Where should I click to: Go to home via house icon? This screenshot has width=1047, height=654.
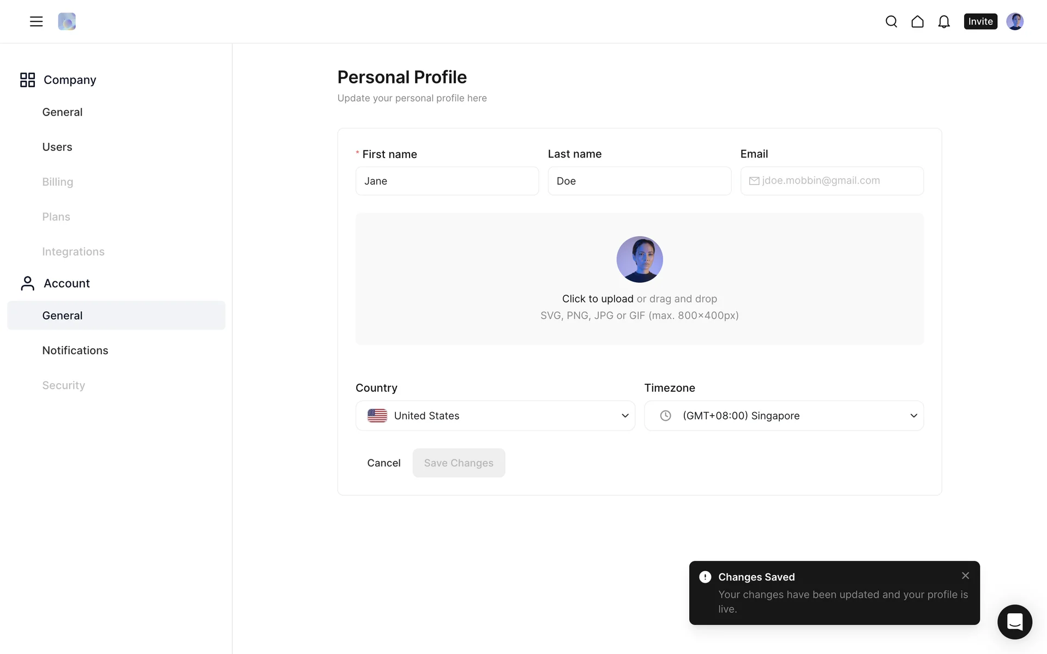(x=917, y=21)
